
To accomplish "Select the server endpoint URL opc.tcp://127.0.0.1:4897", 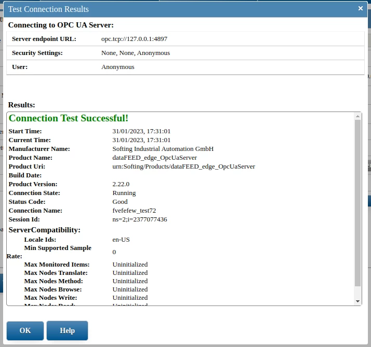I will click(x=134, y=39).
